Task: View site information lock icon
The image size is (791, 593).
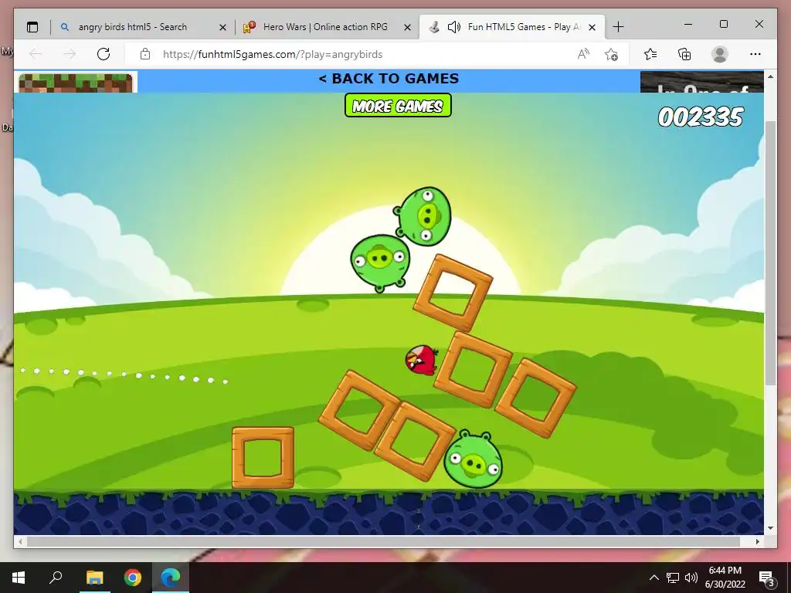Action: tap(145, 54)
